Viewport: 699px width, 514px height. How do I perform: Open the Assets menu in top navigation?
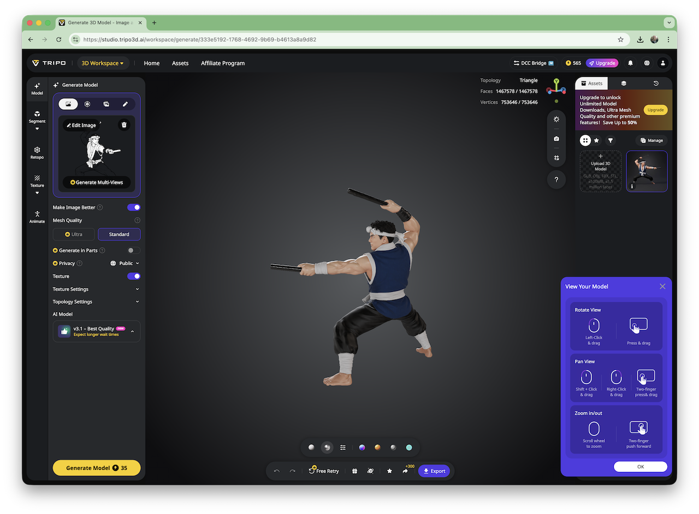click(180, 63)
